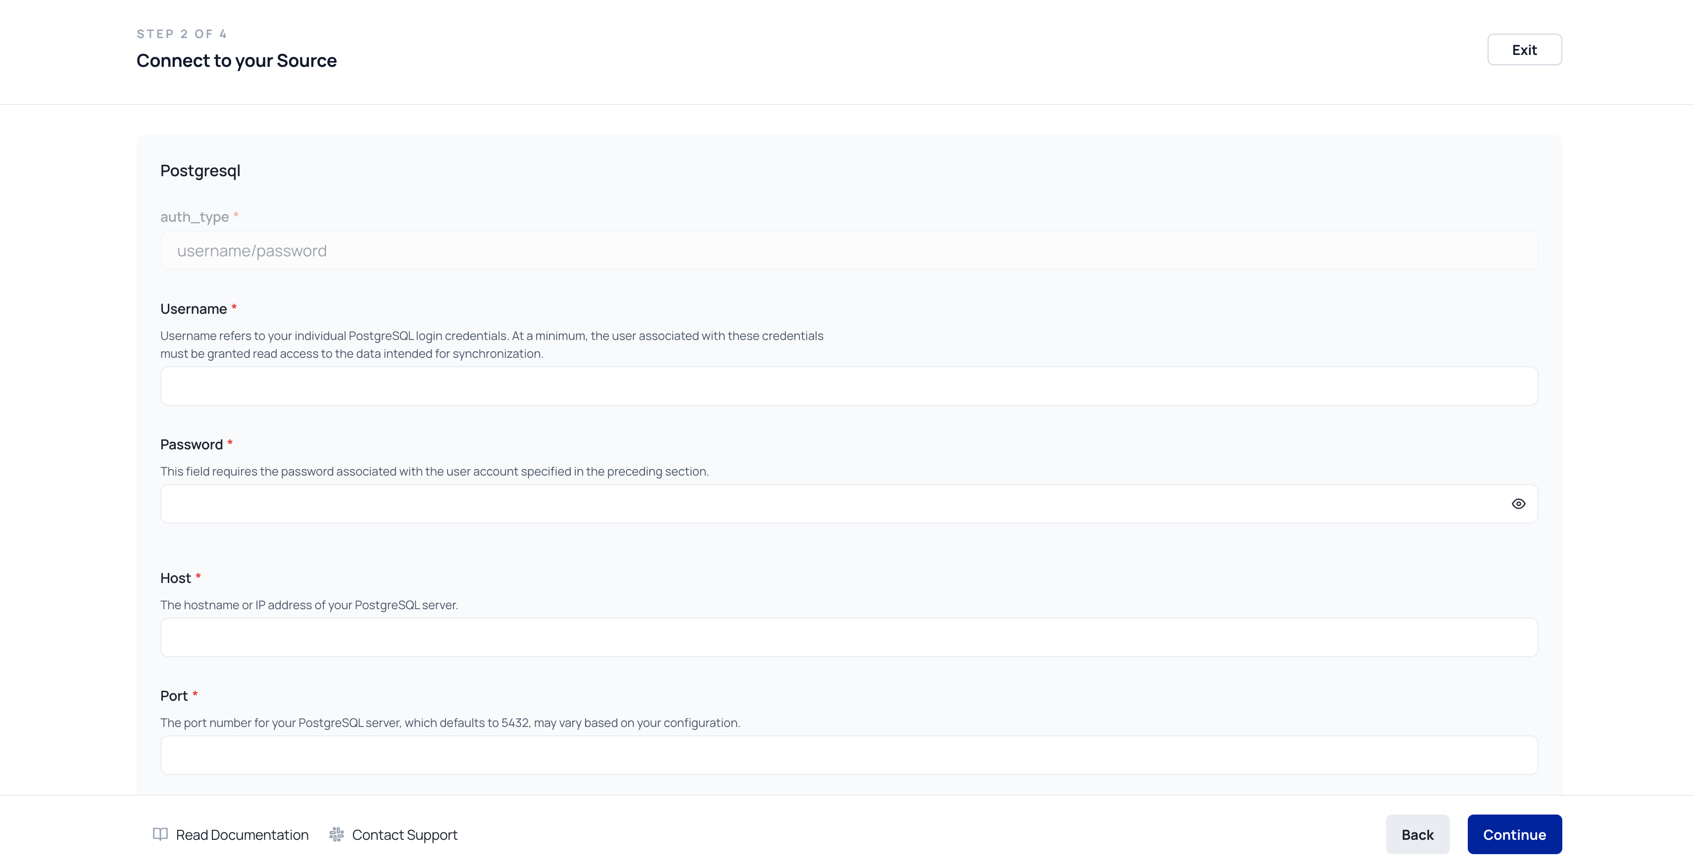Click the book icon beside Read Documentation
Viewport: 1694px width, 867px height.
tap(160, 834)
